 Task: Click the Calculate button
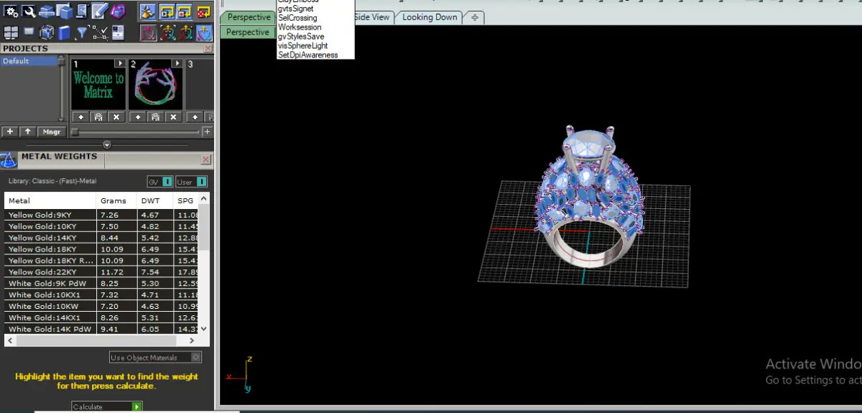tap(107, 407)
